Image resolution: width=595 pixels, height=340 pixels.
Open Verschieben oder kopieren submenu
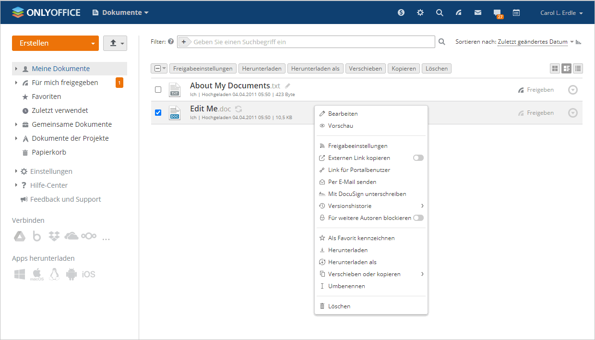pyautogui.click(x=371, y=274)
